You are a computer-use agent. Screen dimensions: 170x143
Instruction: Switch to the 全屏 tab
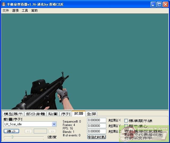(91, 114)
